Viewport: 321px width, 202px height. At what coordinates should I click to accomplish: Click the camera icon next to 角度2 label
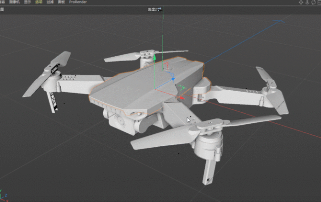coord(159,9)
